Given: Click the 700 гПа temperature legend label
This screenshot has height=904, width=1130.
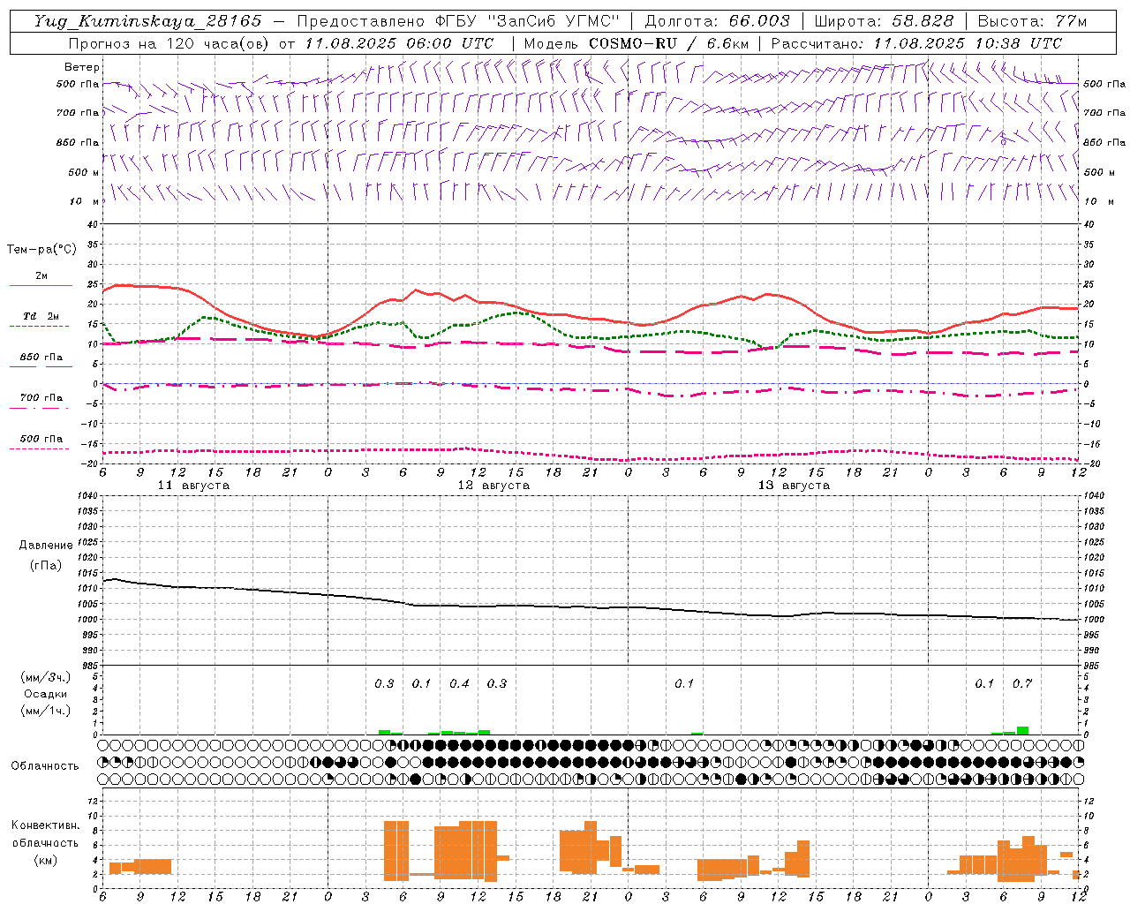Looking at the screenshot, I should point(41,398).
